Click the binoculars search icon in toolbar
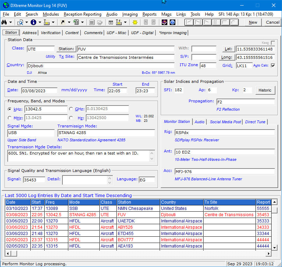The height and width of the screenshot is (267, 282). click(5, 22)
